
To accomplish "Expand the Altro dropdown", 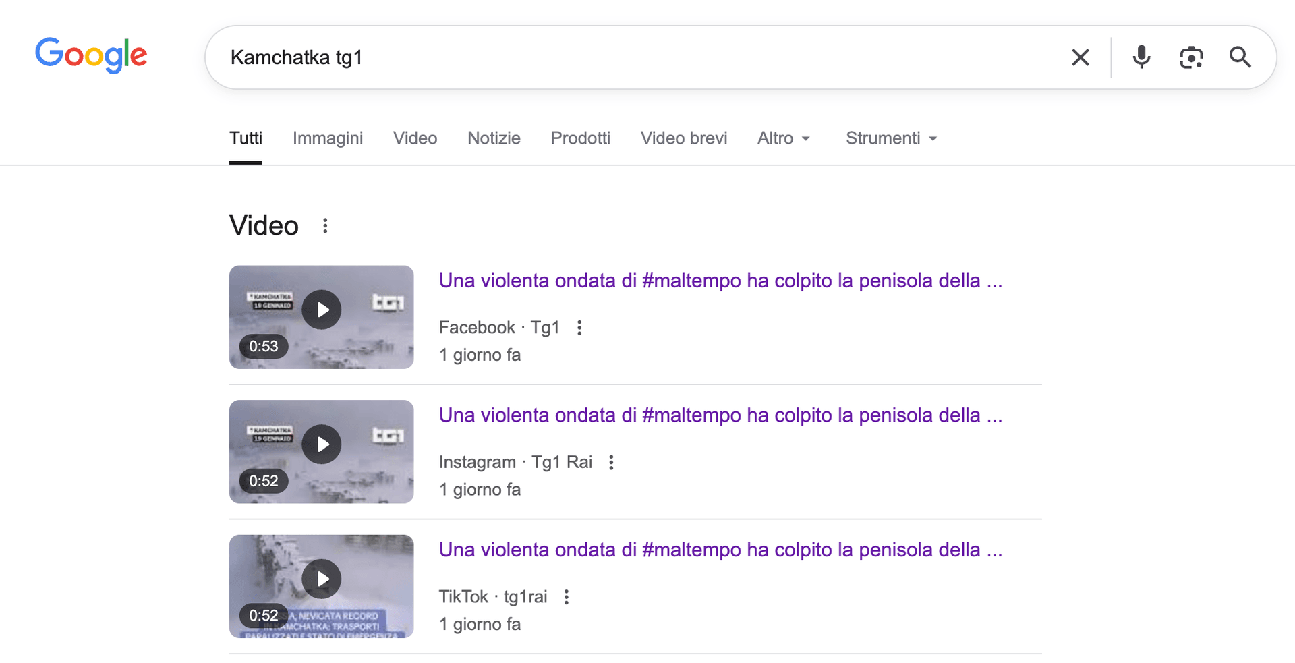I will click(783, 138).
